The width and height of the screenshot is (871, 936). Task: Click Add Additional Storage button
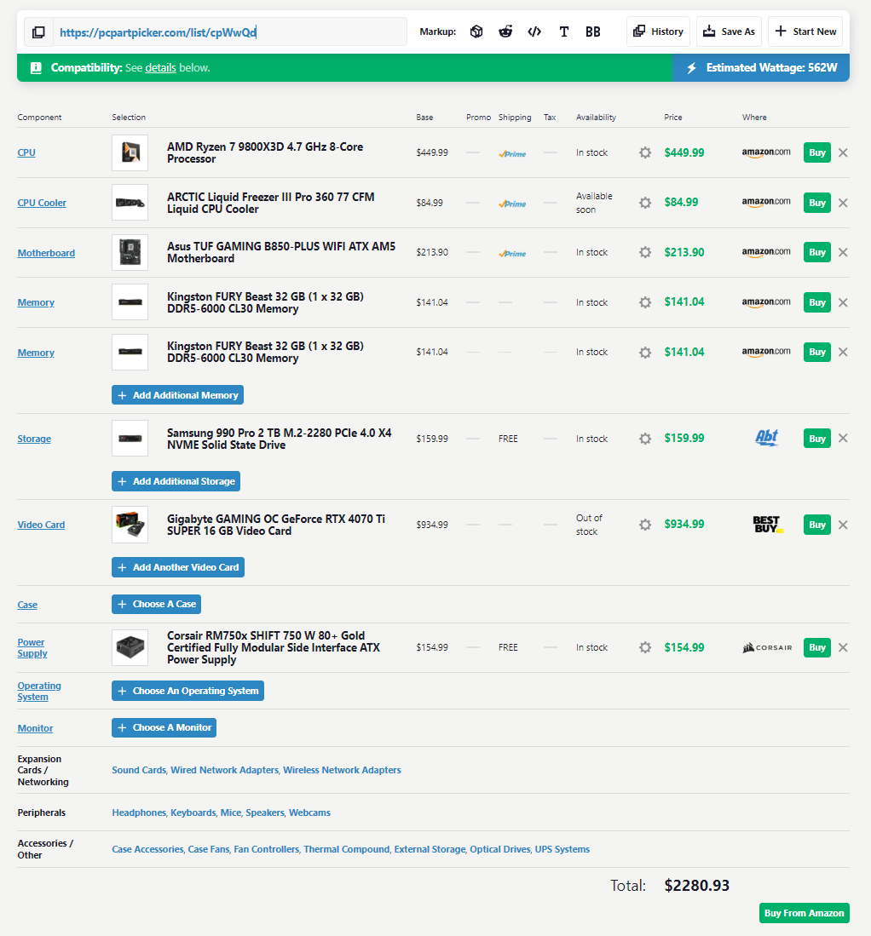(x=176, y=481)
